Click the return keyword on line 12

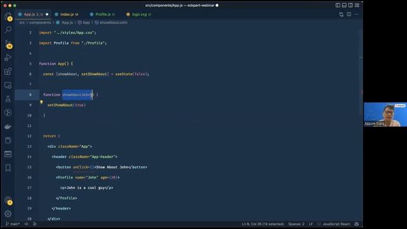pos(50,136)
